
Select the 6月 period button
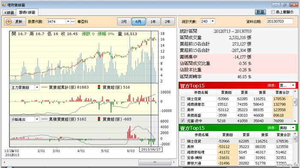[138, 21]
